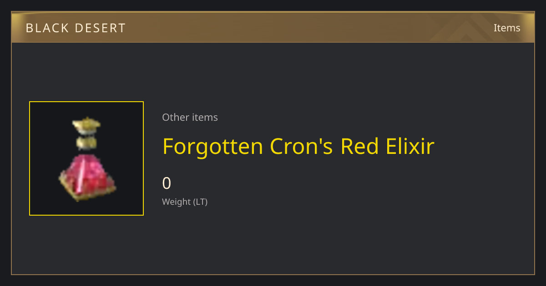546x286 pixels.
Task: Click the weight value 0
Action: click(167, 183)
